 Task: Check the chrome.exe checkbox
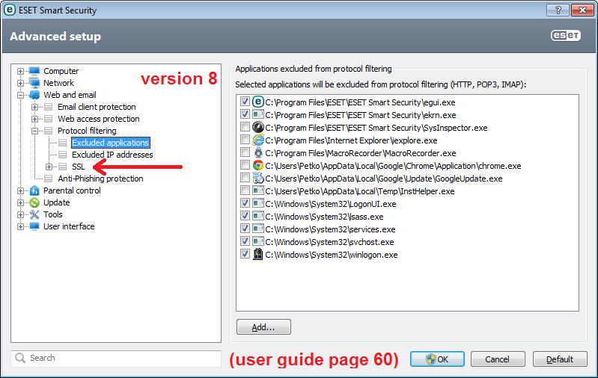245,165
